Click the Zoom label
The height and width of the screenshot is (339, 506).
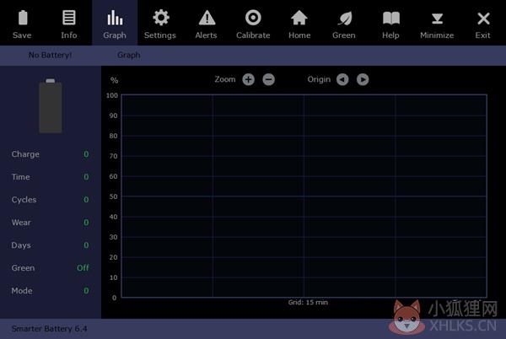click(x=225, y=79)
